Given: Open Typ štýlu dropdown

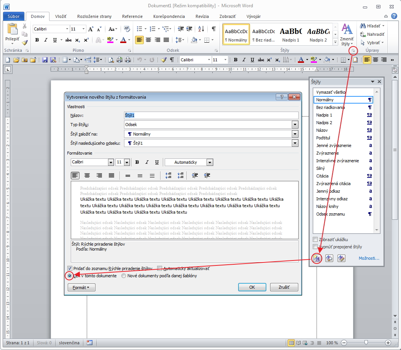Looking at the screenshot, I should 295,125.
